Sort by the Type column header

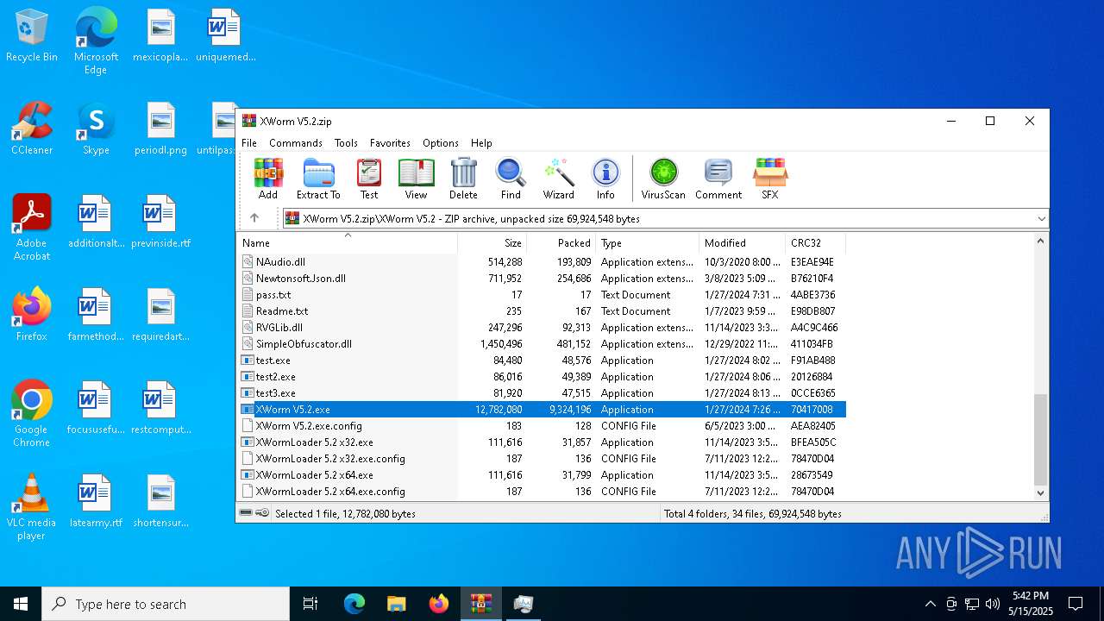click(x=647, y=243)
